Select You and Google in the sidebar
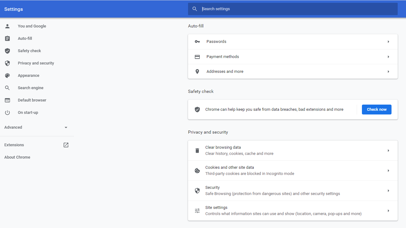 click(x=32, y=26)
